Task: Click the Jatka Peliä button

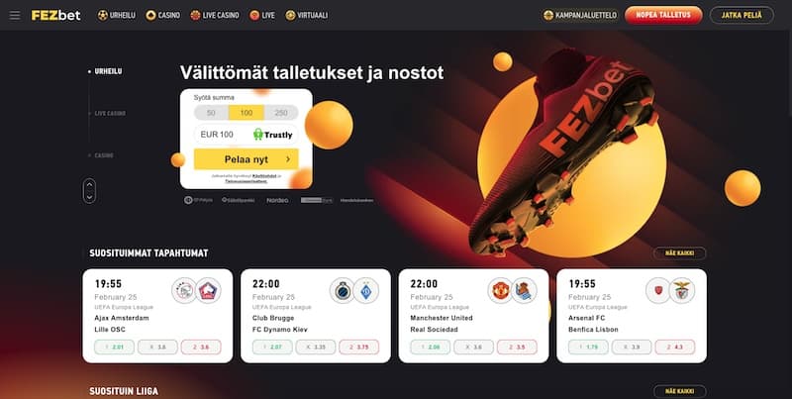Action: point(742,15)
